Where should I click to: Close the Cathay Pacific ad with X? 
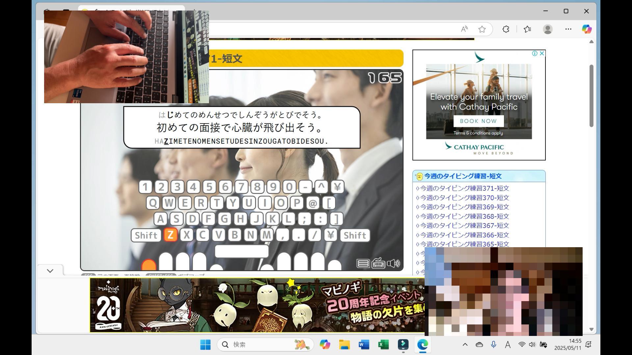[x=542, y=53]
